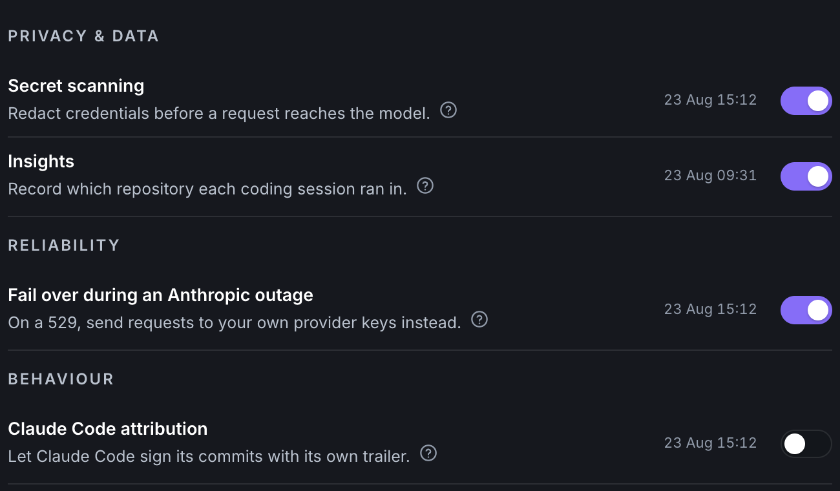Click the timestamp next to Claude Code attribution toggle
Image resolution: width=840 pixels, height=491 pixels.
pyautogui.click(x=710, y=443)
